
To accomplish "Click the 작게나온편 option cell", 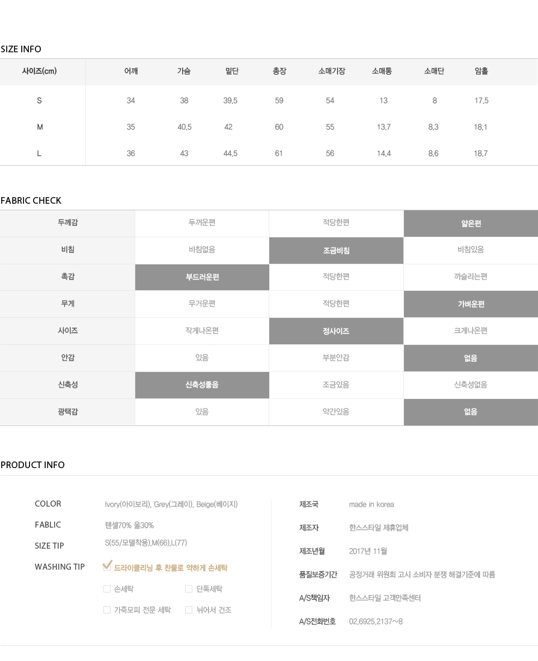I will (202, 330).
